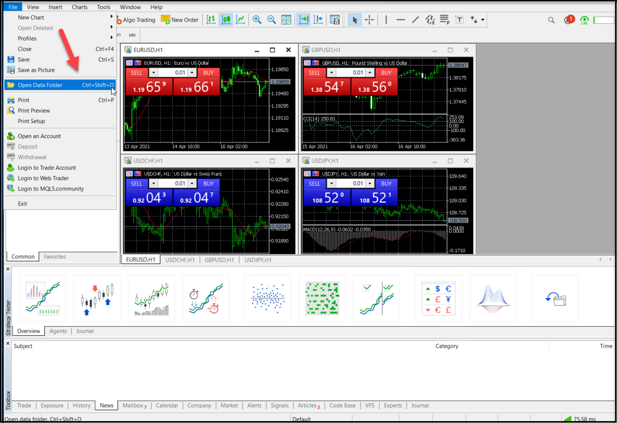Select the crosshair tool
The height and width of the screenshot is (423, 617).
(369, 20)
